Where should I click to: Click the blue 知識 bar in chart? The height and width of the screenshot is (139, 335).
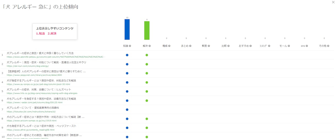pos(127,29)
